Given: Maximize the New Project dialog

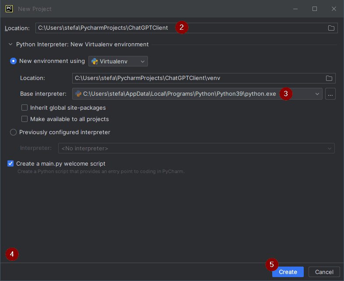Looking at the screenshot, I should pyautogui.click(x=314, y=9).
